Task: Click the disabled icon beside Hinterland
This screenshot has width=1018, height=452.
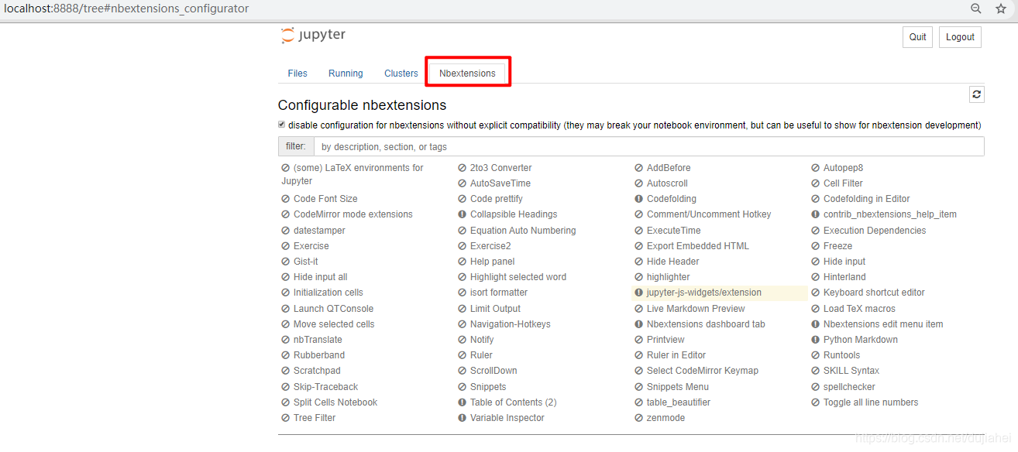Action: point(816,277)
